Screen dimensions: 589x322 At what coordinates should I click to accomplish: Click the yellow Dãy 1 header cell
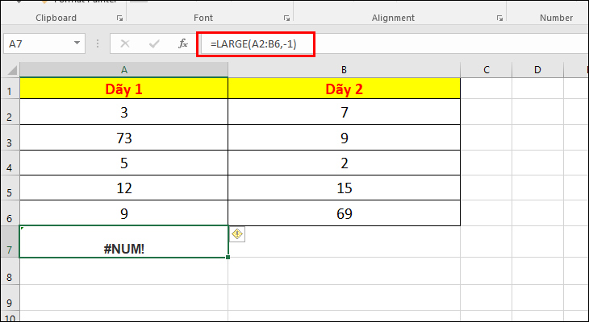coord(123,89)
